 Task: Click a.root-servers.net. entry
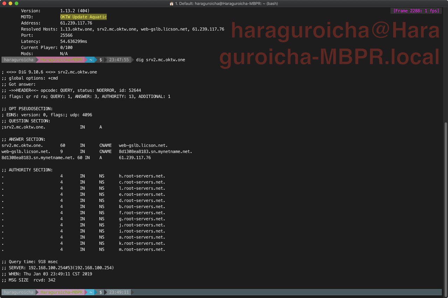[142, 237]
